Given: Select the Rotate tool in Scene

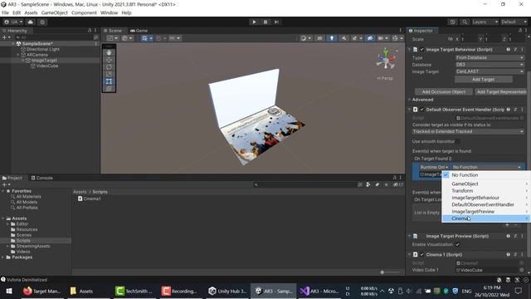Looking at the screenshot, I should click(x=109, y=67).
